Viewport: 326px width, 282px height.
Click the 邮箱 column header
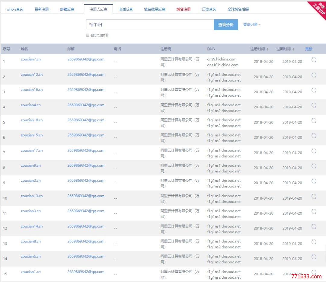pyautogui.click(x=71, y=49)
